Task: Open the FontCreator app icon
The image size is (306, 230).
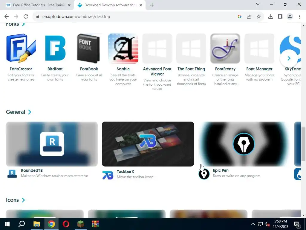Action: 21,48
